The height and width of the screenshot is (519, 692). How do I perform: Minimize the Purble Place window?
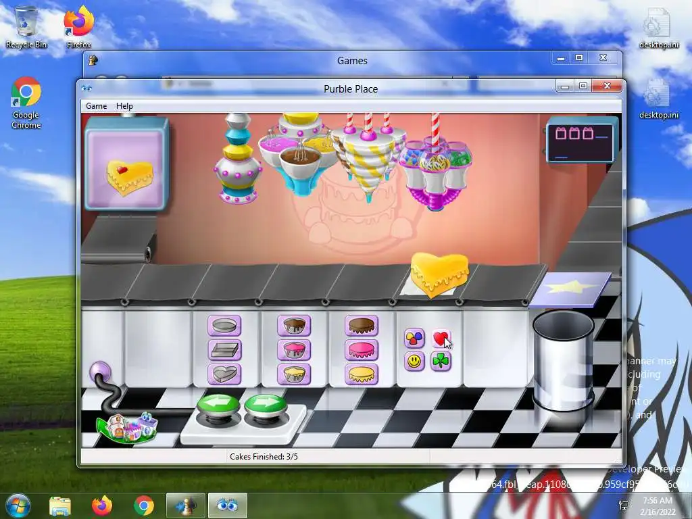pos(565,86)
